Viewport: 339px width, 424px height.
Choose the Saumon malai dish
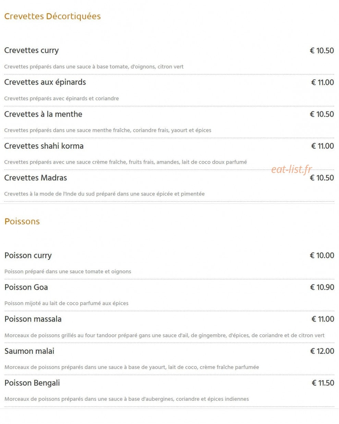click(x=29, y=351)
